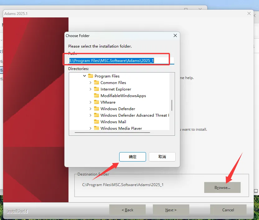259x220 pixels.
Task: Expand the Windows Defender folder
Action: (x=90, y=109)
